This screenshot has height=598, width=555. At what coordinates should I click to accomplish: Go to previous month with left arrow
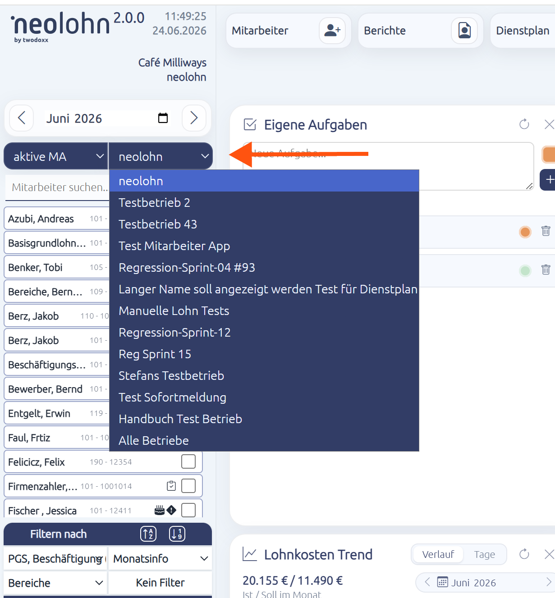(x=21, y=118)
